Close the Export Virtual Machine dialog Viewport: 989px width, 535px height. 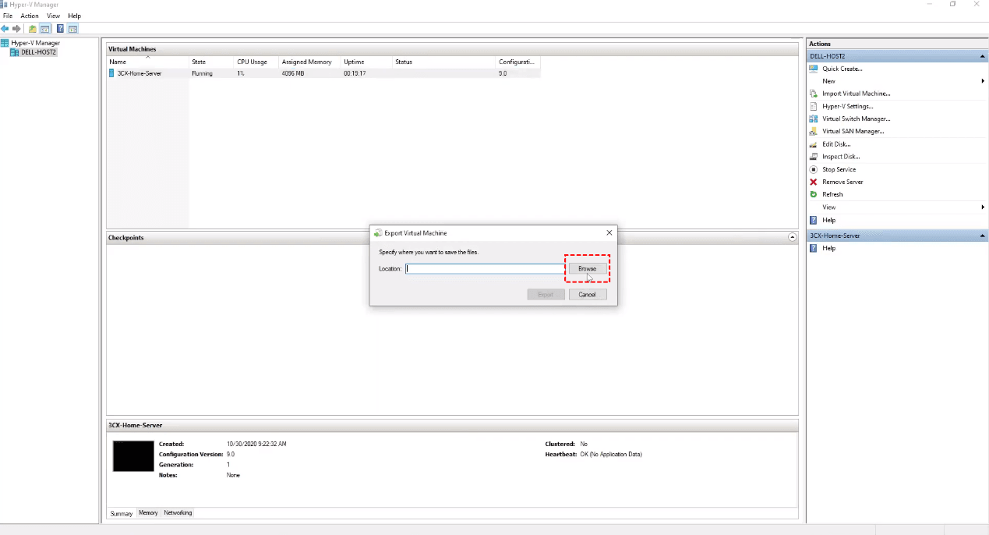[x=609, y=232]
